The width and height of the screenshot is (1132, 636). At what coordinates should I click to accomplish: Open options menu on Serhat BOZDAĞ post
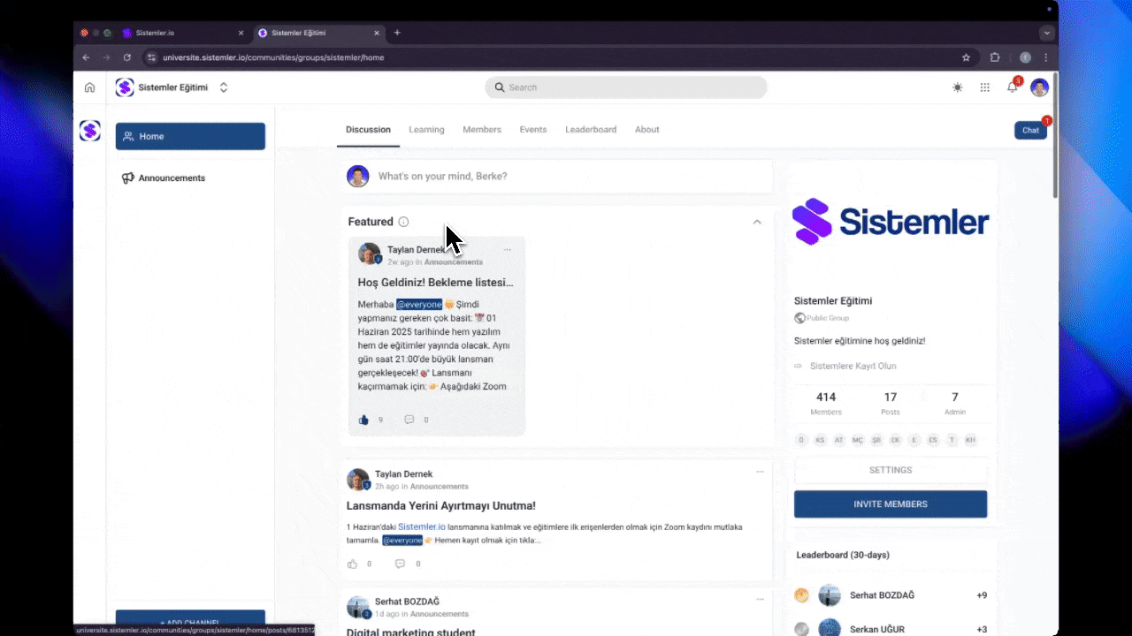click(760, 600)
